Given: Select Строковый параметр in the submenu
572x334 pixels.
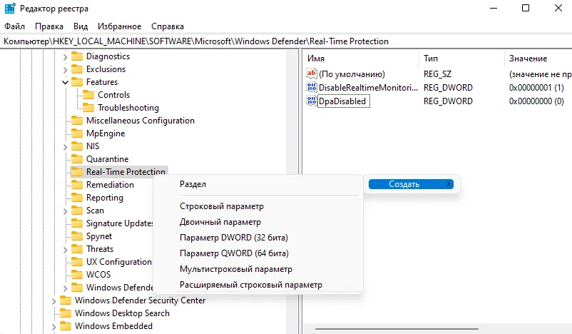Looking at the screenshot, I should click(222, 206).
